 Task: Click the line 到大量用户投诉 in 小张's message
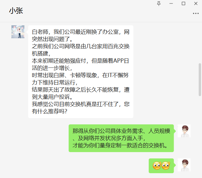(x=52, y=97)
